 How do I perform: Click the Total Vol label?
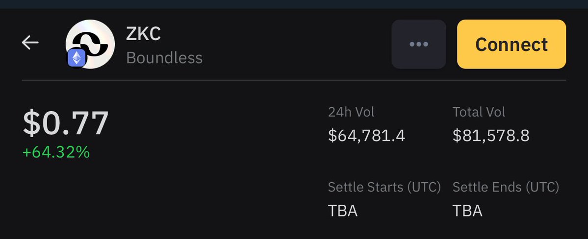(x=479, y=112)
